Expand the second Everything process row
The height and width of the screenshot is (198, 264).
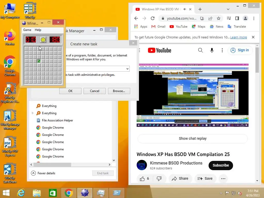click(x=33, y=113)
